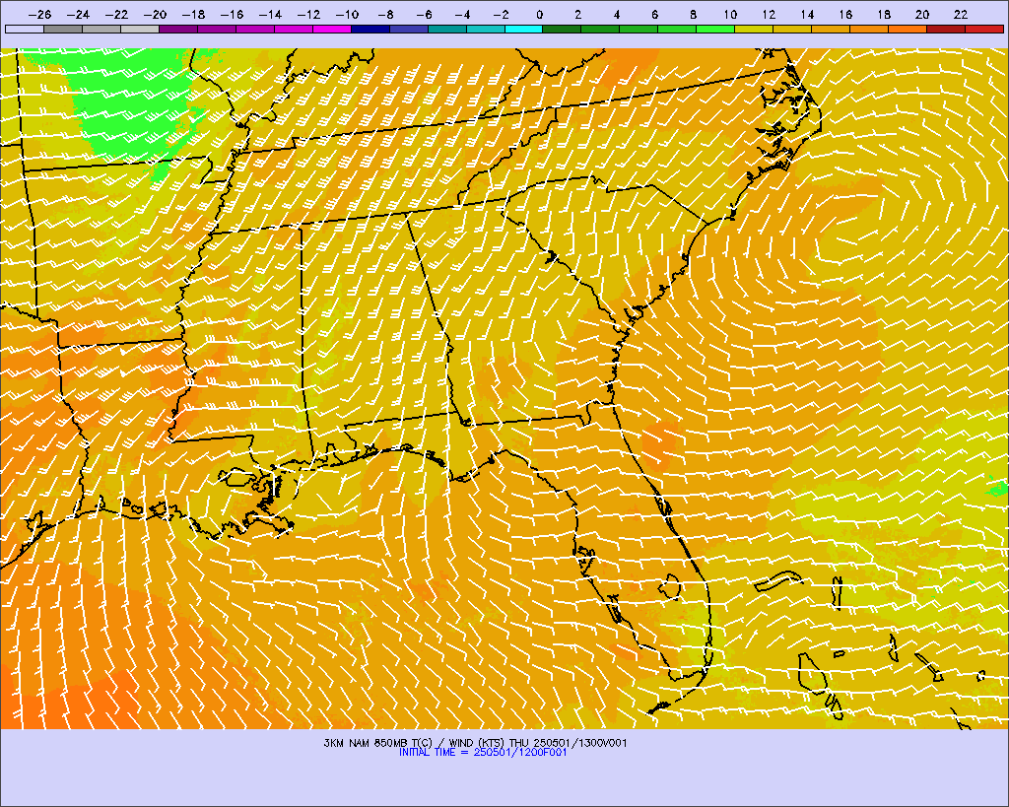This screenshot has width=1009, height=807.
Task: Click the yellow-orange swatch between 14 and 16
Action: 831,29
